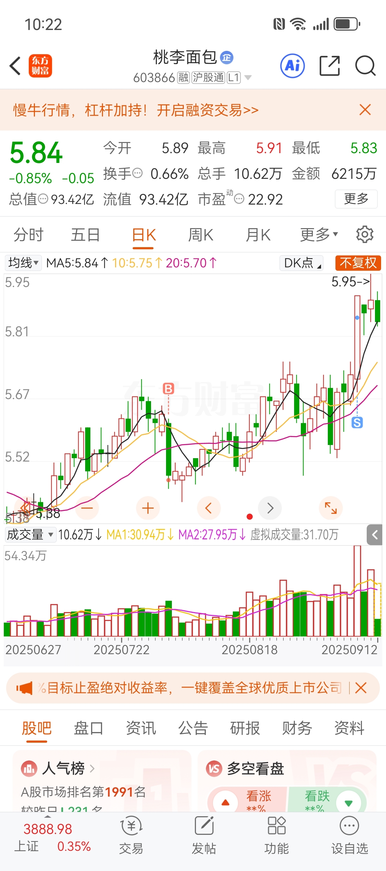Open the DK点 dropdown
The image size is (386, 871).
(301, 263)
